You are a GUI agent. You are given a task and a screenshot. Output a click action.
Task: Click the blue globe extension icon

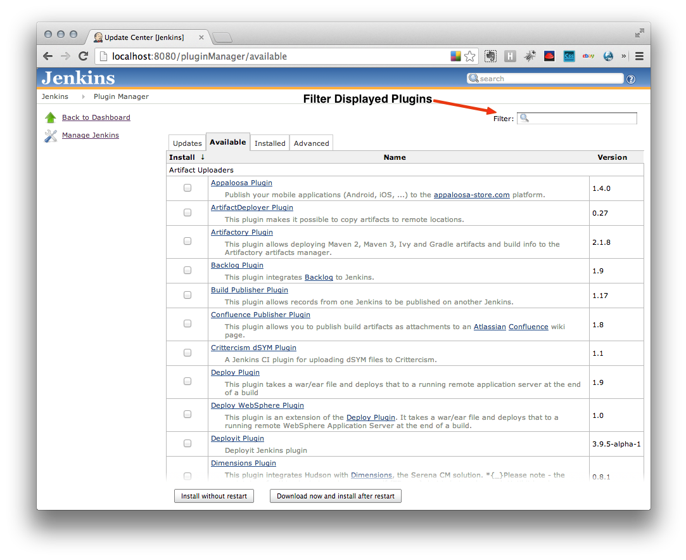[608, 56]
